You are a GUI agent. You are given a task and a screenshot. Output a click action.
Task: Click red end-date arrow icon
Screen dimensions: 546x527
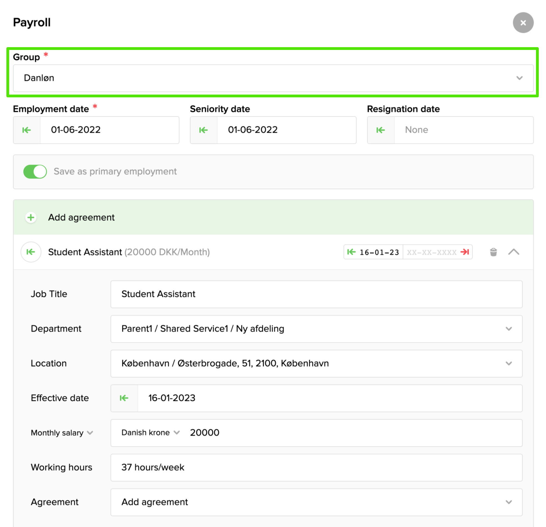[x=465, y=252]
